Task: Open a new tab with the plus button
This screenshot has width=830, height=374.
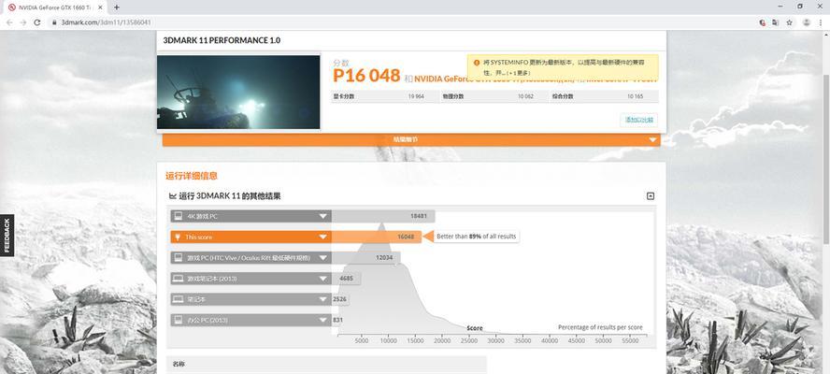Action: (117, 7)
